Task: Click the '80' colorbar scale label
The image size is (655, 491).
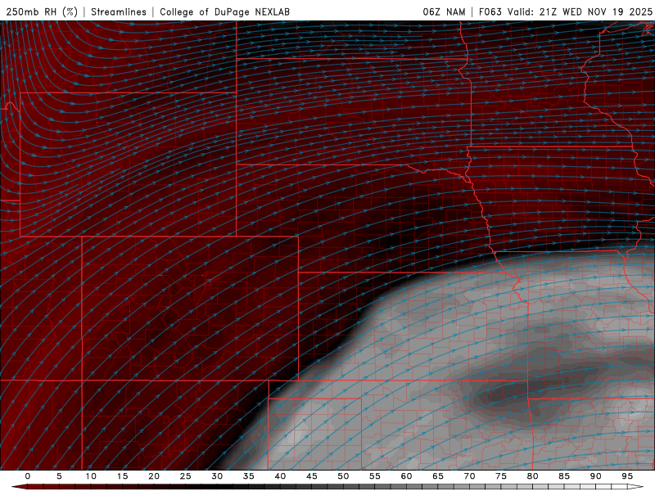Action: pos(532,476)
